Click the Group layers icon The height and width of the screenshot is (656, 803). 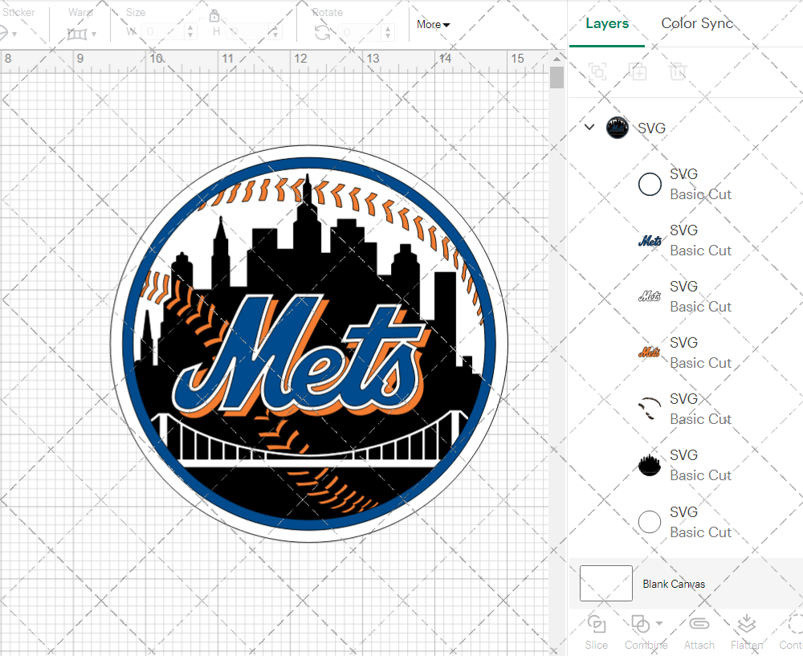coord(597,71)
